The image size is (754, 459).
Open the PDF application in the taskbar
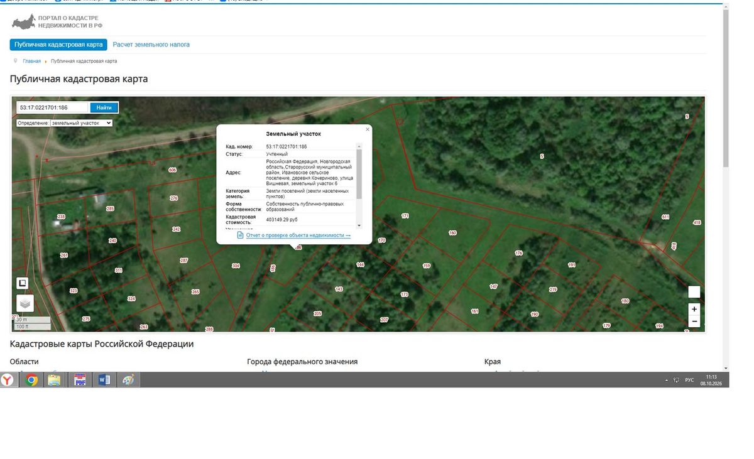pyautogui.click(x=80, y=380)
